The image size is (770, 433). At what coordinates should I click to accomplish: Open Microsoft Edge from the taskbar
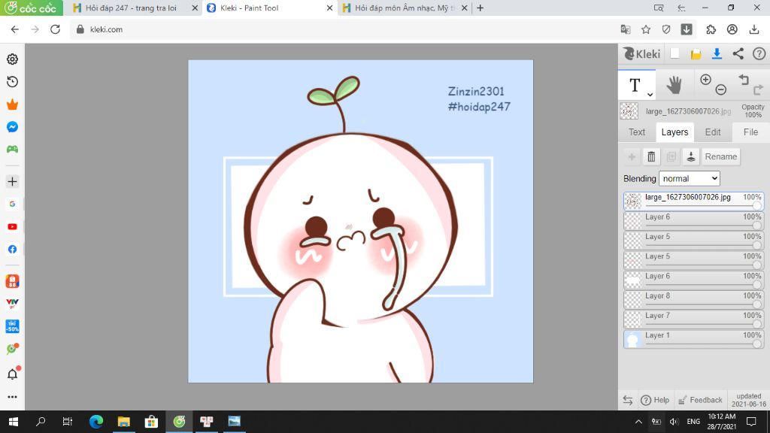click(96, 422)
